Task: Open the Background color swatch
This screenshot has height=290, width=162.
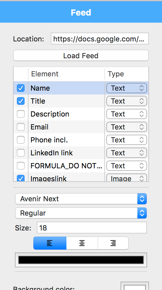Action: [134, 286]
